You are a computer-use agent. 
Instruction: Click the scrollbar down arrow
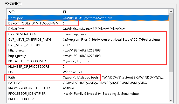coord(171,100)
